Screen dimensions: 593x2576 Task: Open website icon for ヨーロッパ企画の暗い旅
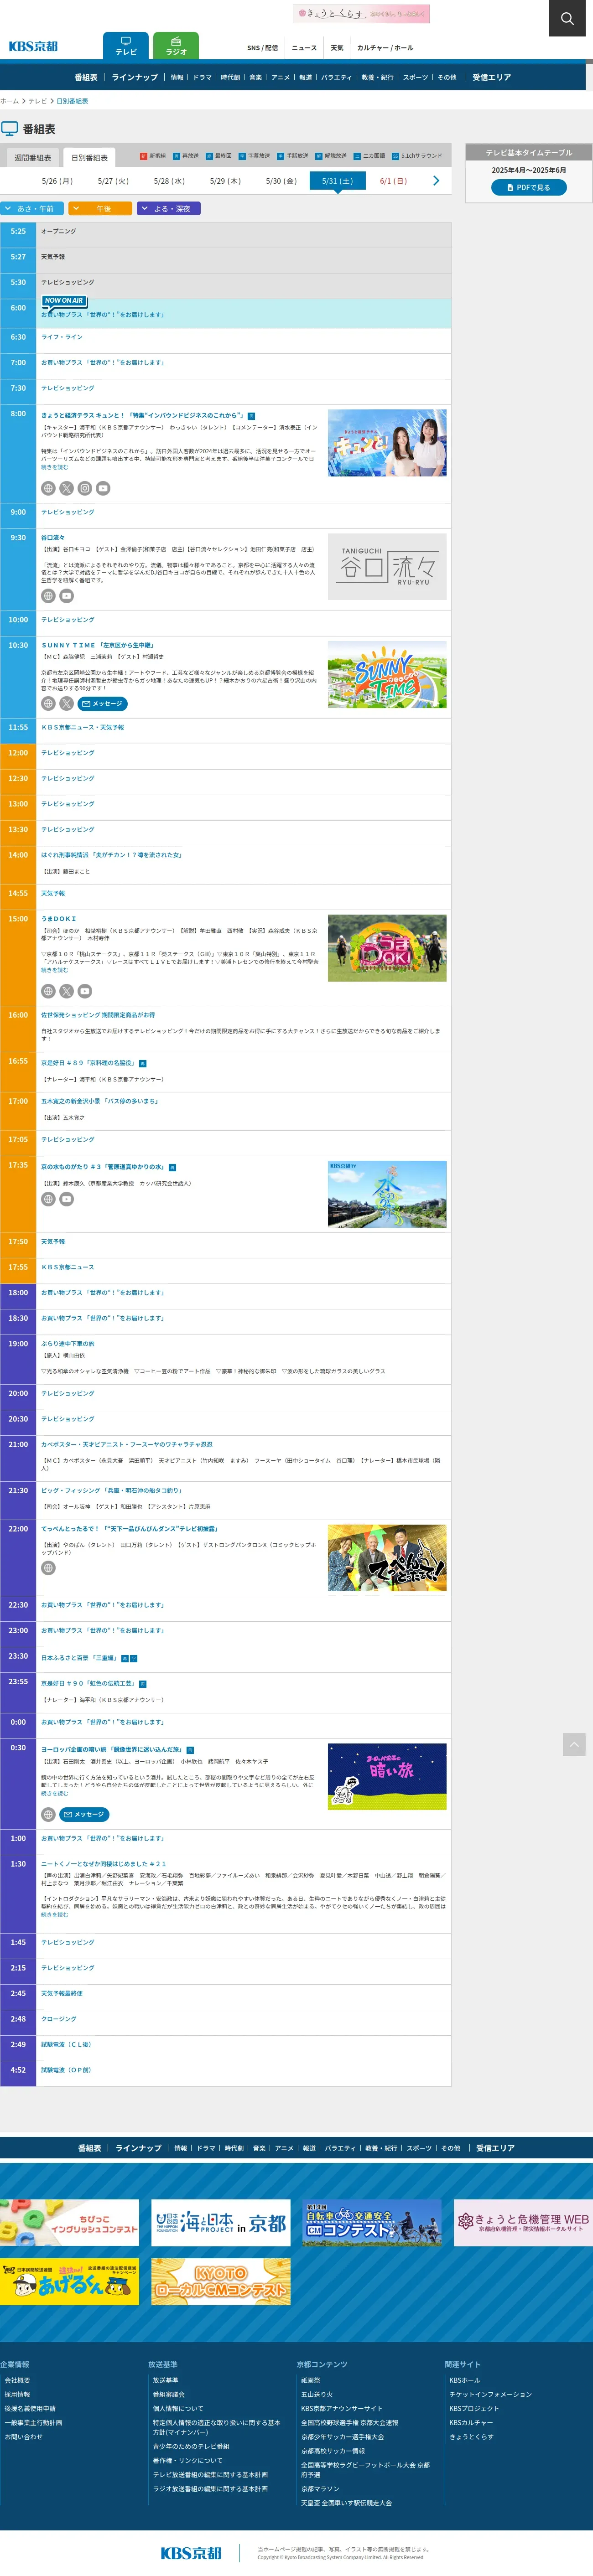point(48,1814)
